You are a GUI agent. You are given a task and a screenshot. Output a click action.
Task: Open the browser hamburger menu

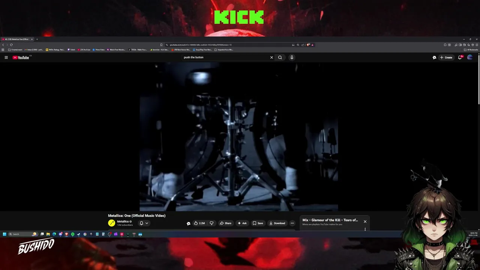[477, 45]
